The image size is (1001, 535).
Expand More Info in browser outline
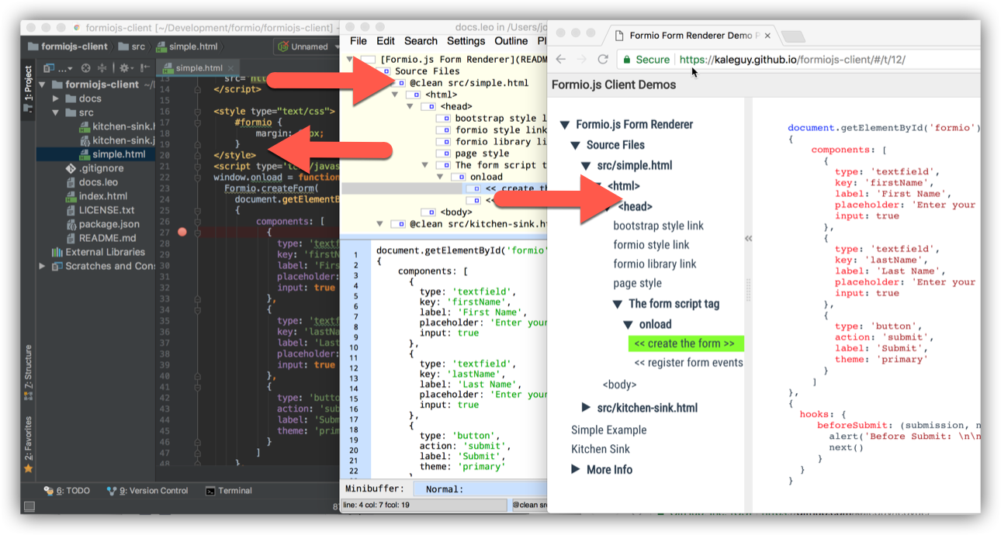[576, 469]
